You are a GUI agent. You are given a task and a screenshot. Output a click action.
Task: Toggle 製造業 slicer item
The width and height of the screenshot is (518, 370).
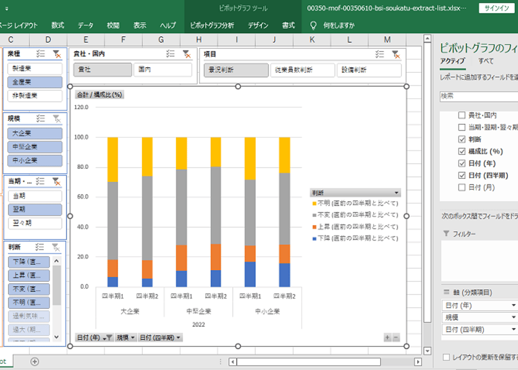coord(35,69)
